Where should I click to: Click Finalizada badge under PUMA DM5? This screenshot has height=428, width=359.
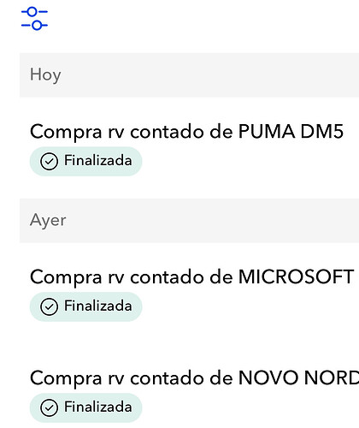coord(85,161)
